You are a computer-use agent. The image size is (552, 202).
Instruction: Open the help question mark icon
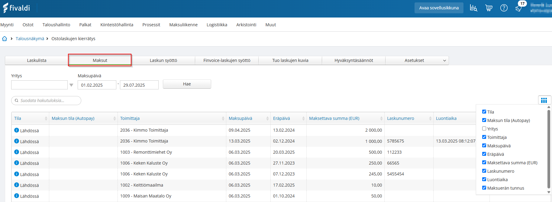point(504,8)
